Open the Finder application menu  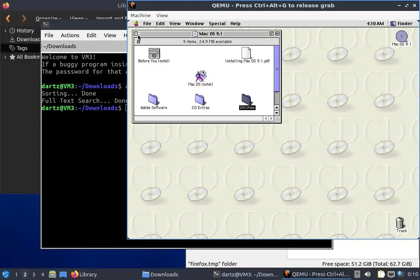pos(401,24)
